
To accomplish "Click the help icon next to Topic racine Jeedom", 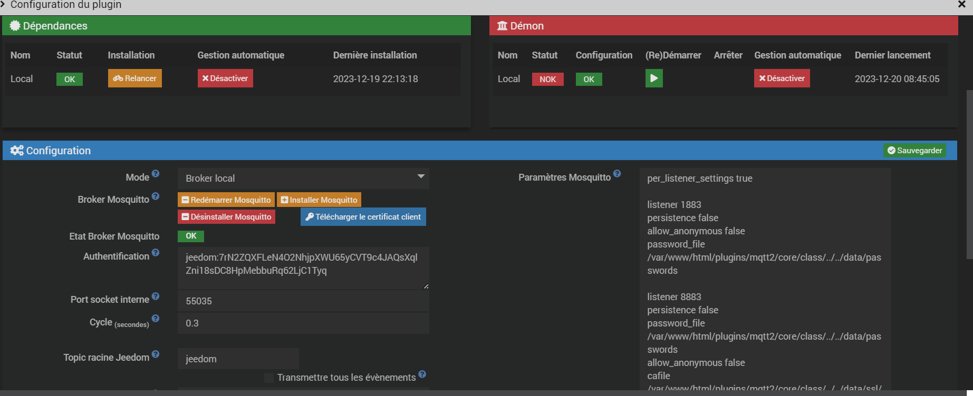I will click(156, 354).
